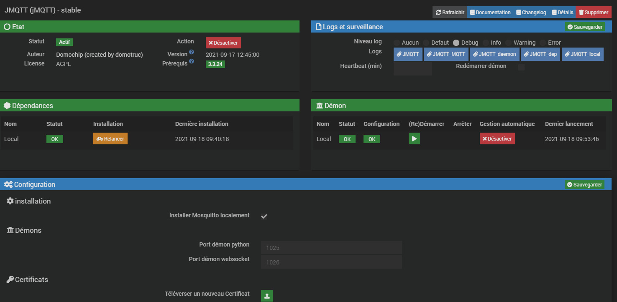Click the Prérequis help question mark icon
Image resolution: width=617 pixels, height=302 pixels.
192,61
